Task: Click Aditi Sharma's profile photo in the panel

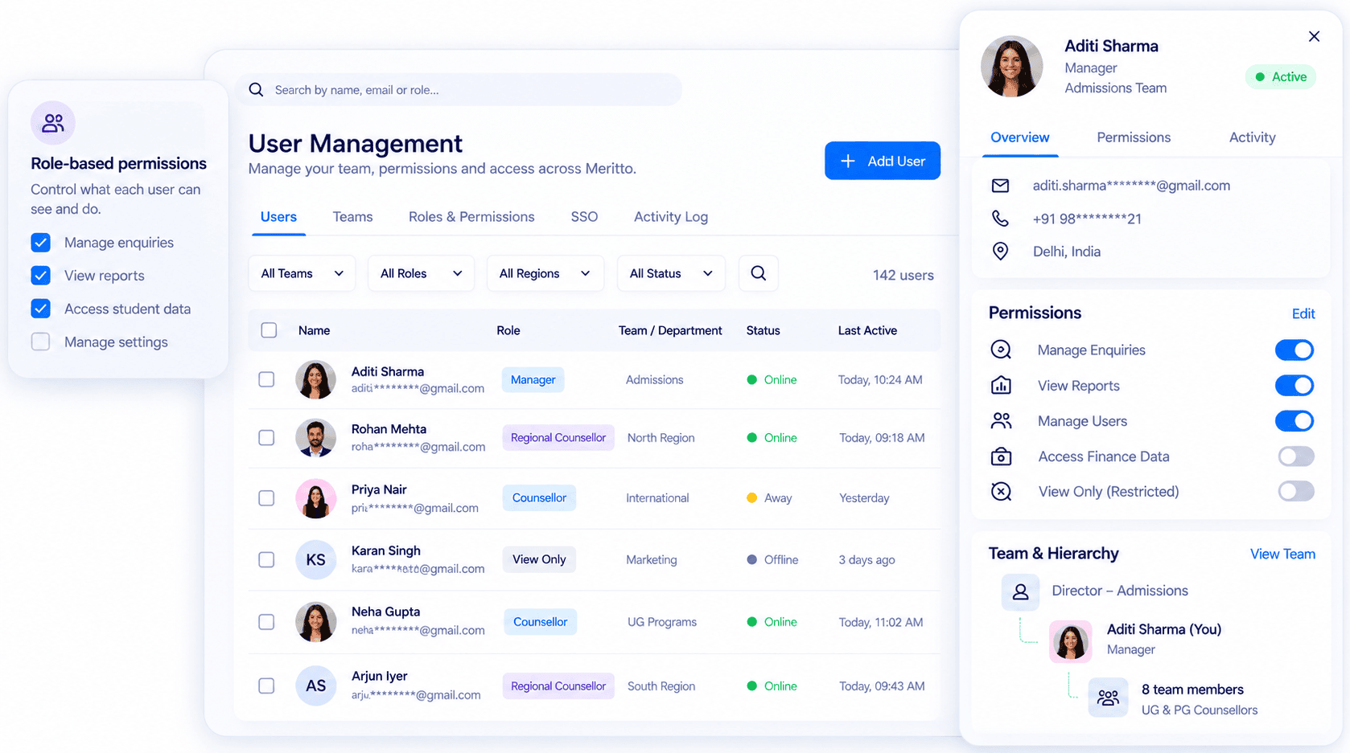Action: (1011, 66)
